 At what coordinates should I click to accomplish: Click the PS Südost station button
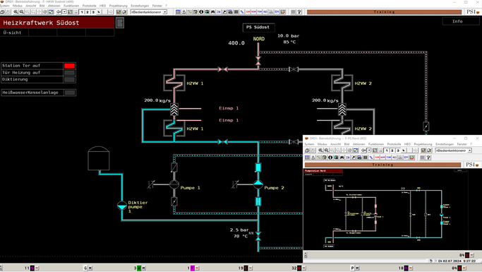click(x=258, y=28)
